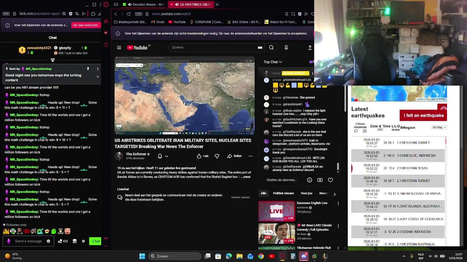
Task: Switch to Devubbs Stream browser tab
Action: pos(144,4)
